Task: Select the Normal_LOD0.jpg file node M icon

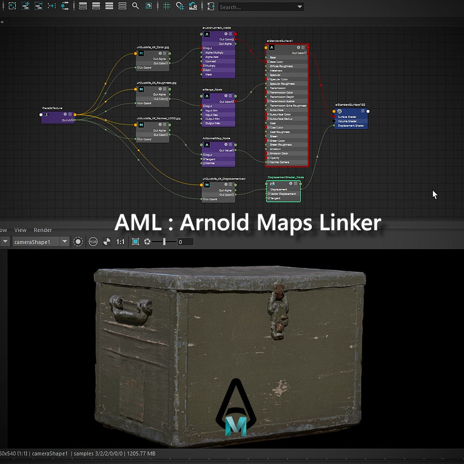Action: (141, 125)
